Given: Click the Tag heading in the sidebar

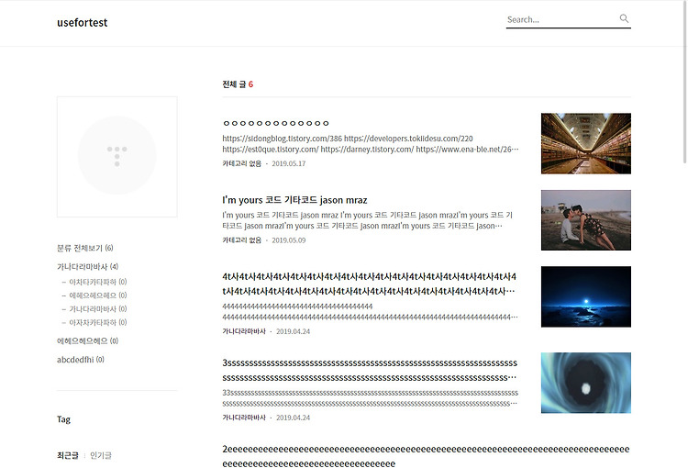Looking at the screenshot, I should [63, 419].
